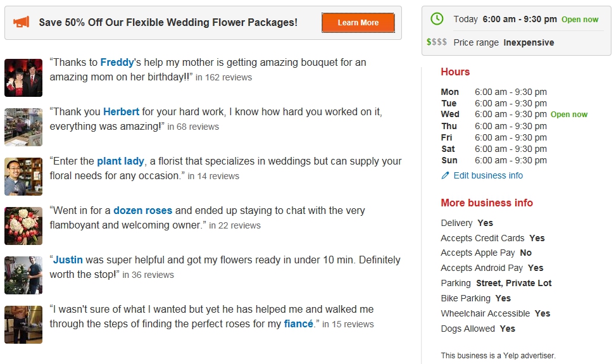Open the fiancé review keyword link

tap(298, 323)
